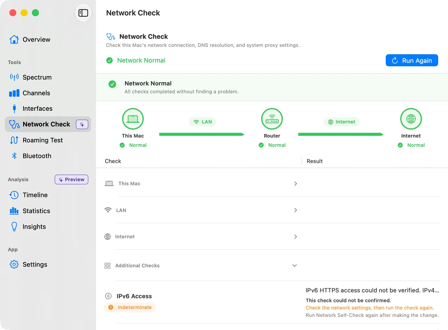Click the Additional Checks row label
The height and width of the screenshot is (330, 448).
pos(137,266)
